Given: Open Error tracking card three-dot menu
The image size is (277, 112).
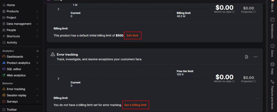Looking at the screenshot, I should point(255,57).
